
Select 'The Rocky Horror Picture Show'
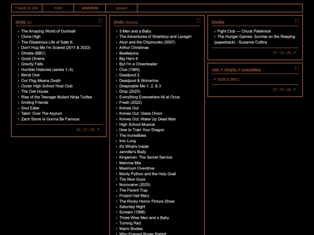[x=147, y=201]
